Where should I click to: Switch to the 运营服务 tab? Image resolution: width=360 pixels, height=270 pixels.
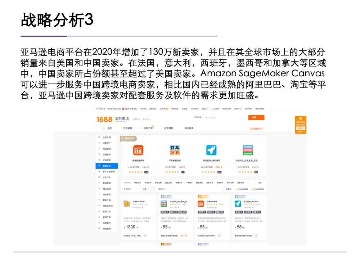[x=169, y=127]
